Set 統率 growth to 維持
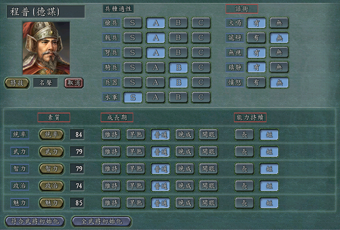Screen dimensions: 340x230 (x=111, y=134)
